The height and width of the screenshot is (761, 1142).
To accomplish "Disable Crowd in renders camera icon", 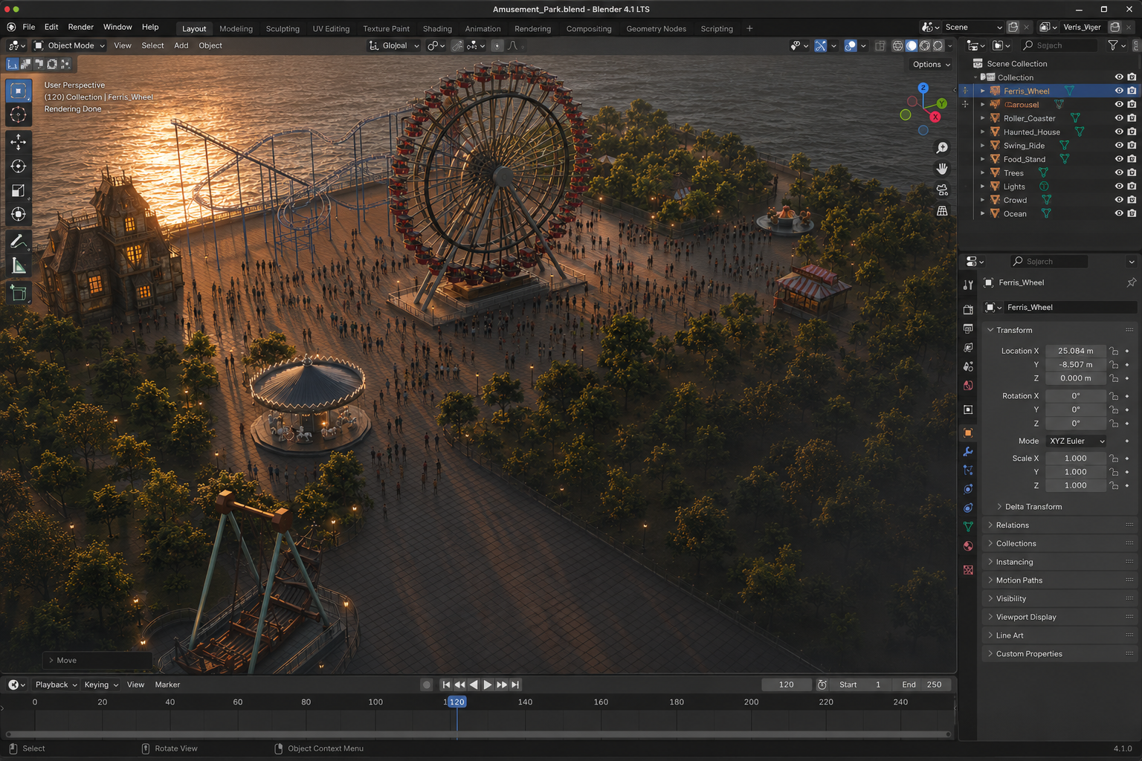I will (1132, 200).
